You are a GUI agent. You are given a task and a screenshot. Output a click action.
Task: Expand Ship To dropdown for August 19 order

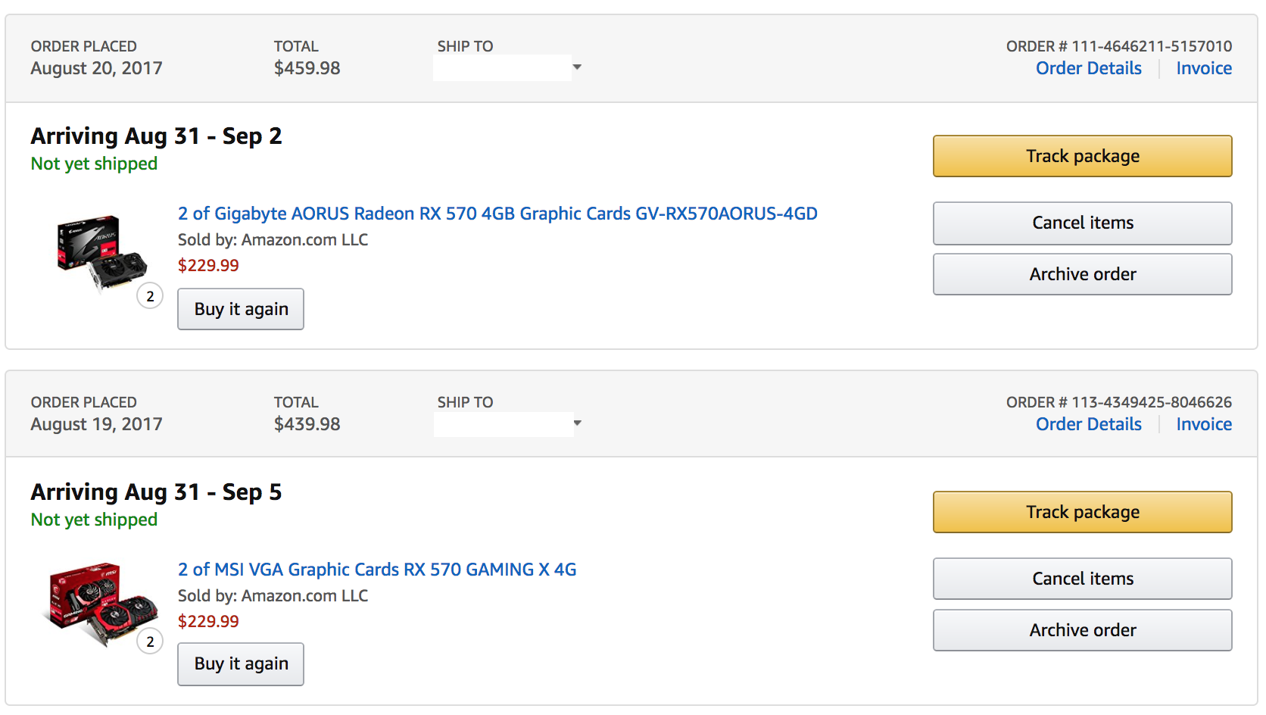click(x=578, y=423)
